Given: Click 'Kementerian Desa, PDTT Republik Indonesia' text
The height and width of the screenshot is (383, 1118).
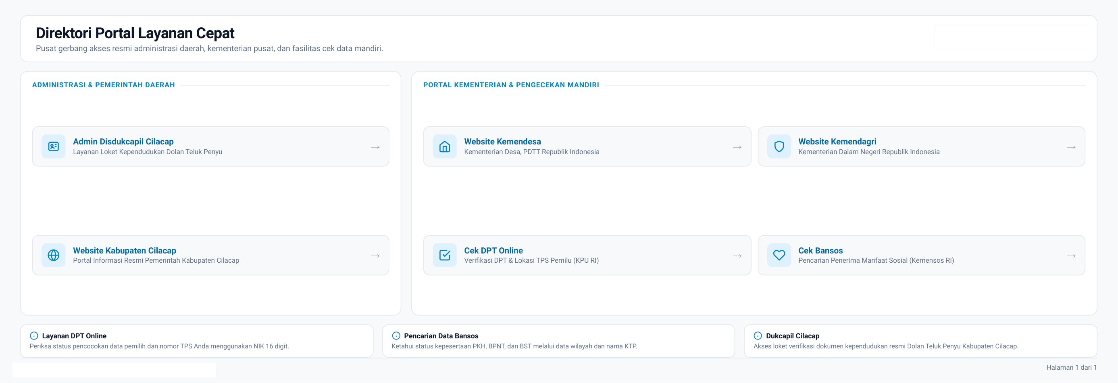Looking at the screenshot, I should (532, 152).
